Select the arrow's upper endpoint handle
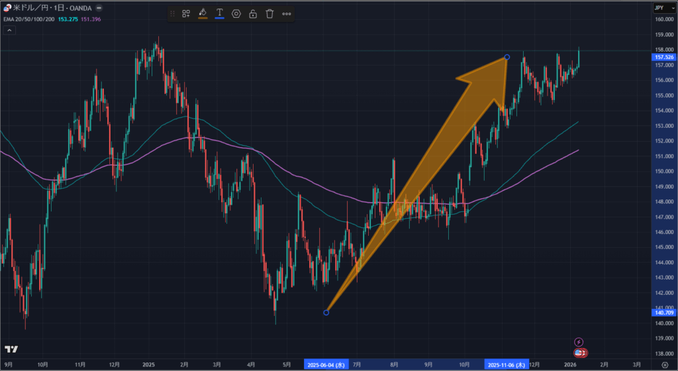The height and width of the screenshot is (371, 678). (507, 57)
